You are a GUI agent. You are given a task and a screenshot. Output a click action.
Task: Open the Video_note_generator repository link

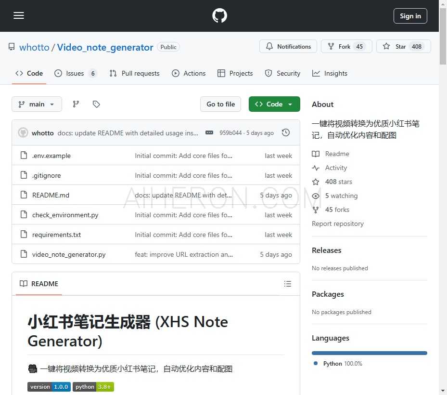(105, 47)
